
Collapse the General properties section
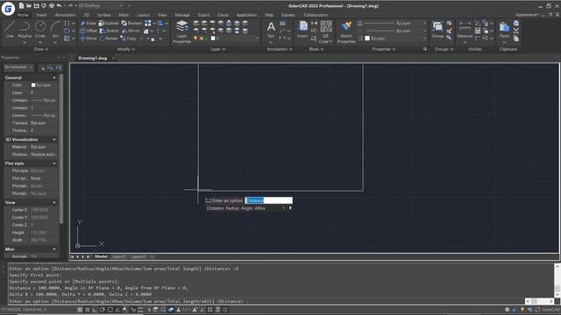coord(54,78)
